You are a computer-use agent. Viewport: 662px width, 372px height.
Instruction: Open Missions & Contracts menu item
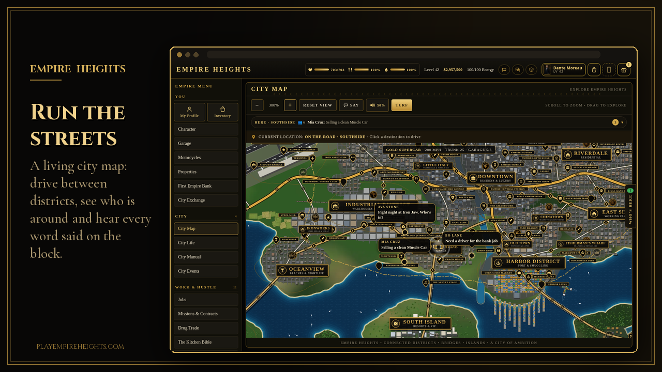coord(206,314)
